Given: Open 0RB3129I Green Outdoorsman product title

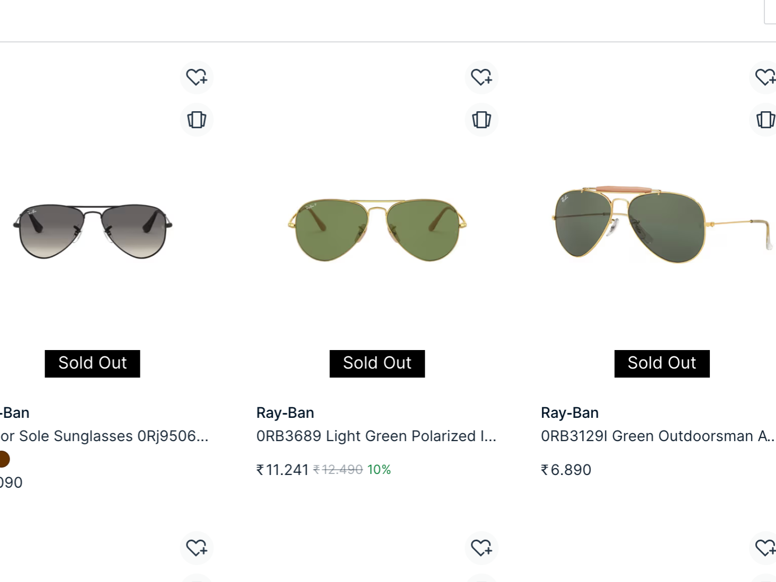Looking at the screenshot, I should [x=658, y=436].
